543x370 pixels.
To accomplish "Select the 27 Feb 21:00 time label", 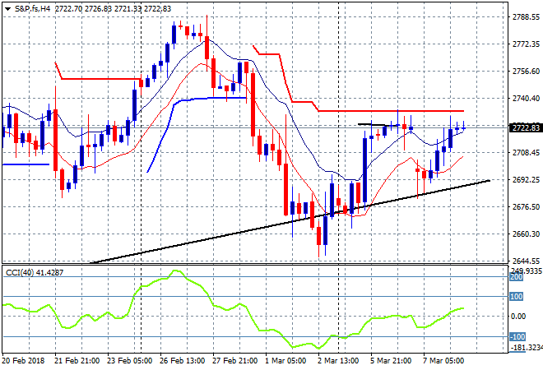I will pos(234,361).
